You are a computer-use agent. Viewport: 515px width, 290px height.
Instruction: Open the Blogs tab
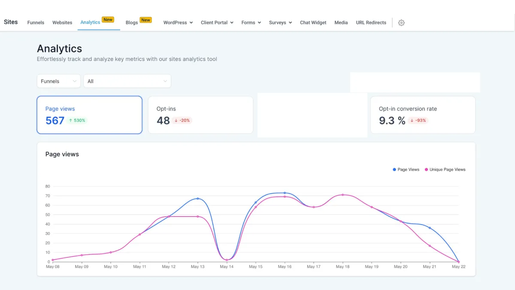point(132,23)
